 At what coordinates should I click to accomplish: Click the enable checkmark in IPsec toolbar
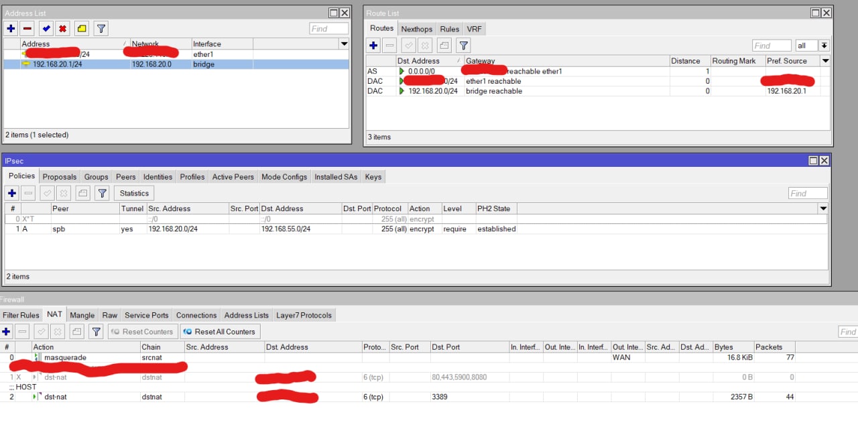coord(47,193)
